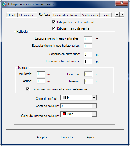Open the Líneas de estación tab
Image resolution: width=130 pixels, height=146 pixels.
[66, 15]
